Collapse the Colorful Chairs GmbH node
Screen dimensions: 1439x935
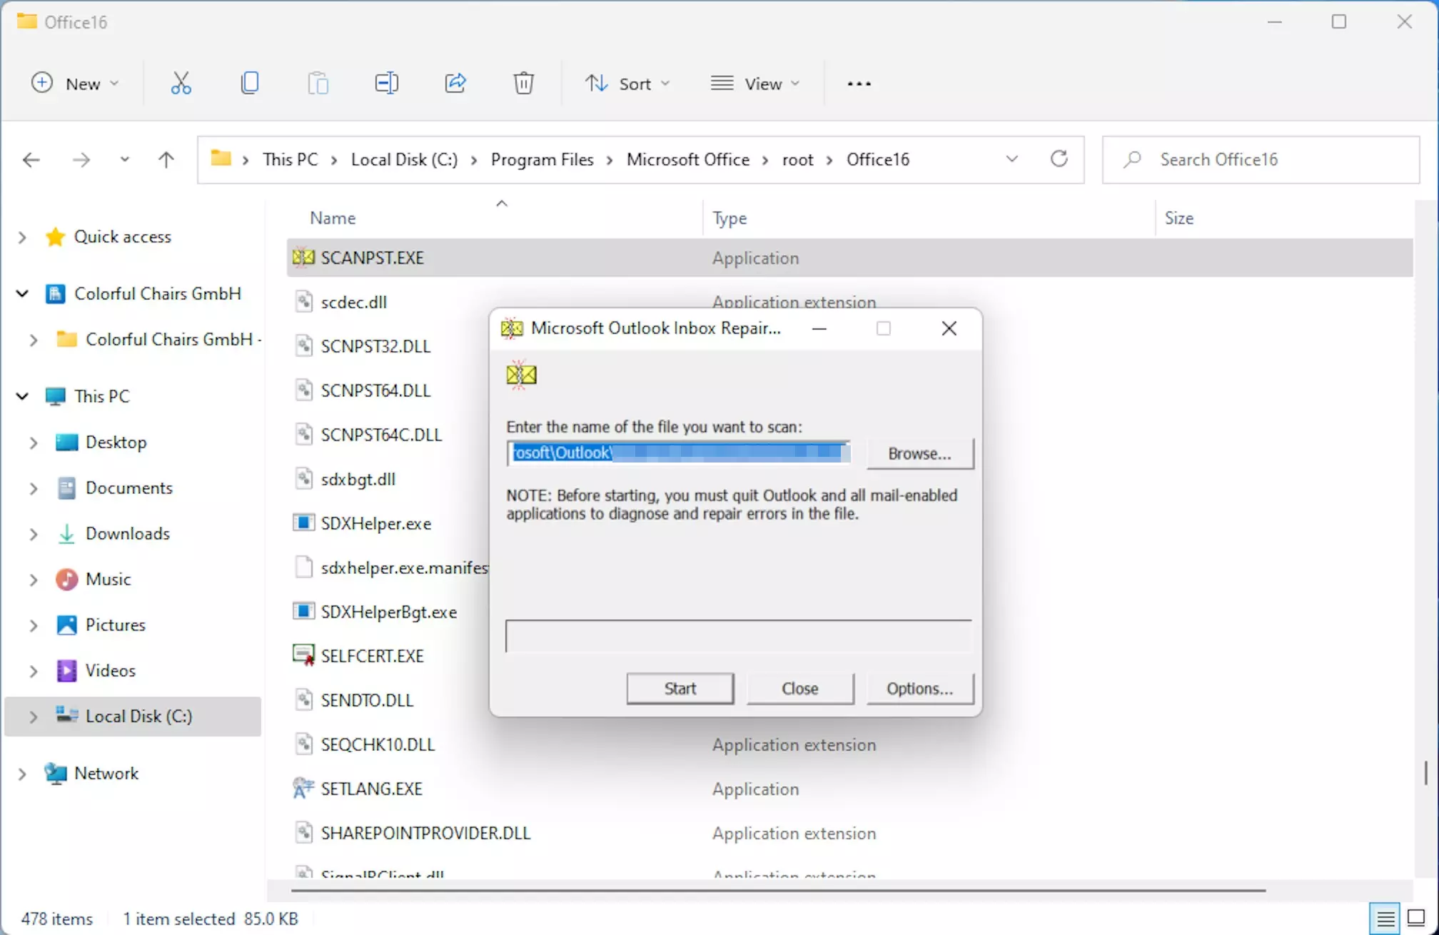pyautogui.click(x=22, y=293)
